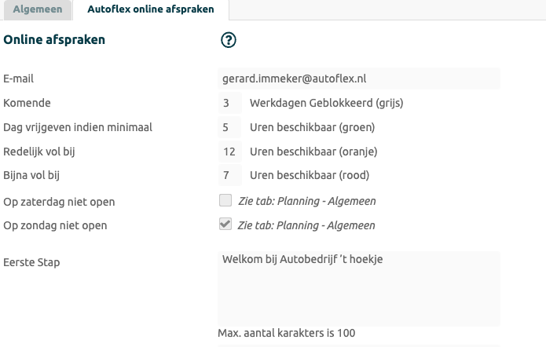Click the Werkdagen Geblokkeerd (grijs) label
The width and height of the screenshot is (546, 347).
point(326,103)
